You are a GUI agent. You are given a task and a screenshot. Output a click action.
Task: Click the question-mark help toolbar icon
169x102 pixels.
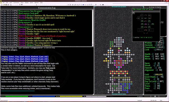(20, 5)
